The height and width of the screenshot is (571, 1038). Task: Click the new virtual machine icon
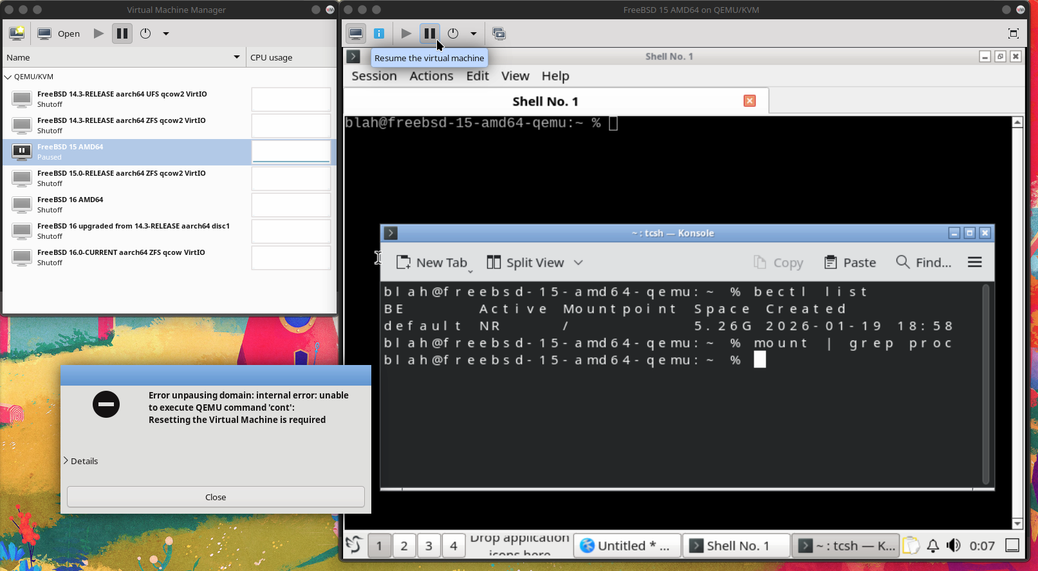[17, 33]
